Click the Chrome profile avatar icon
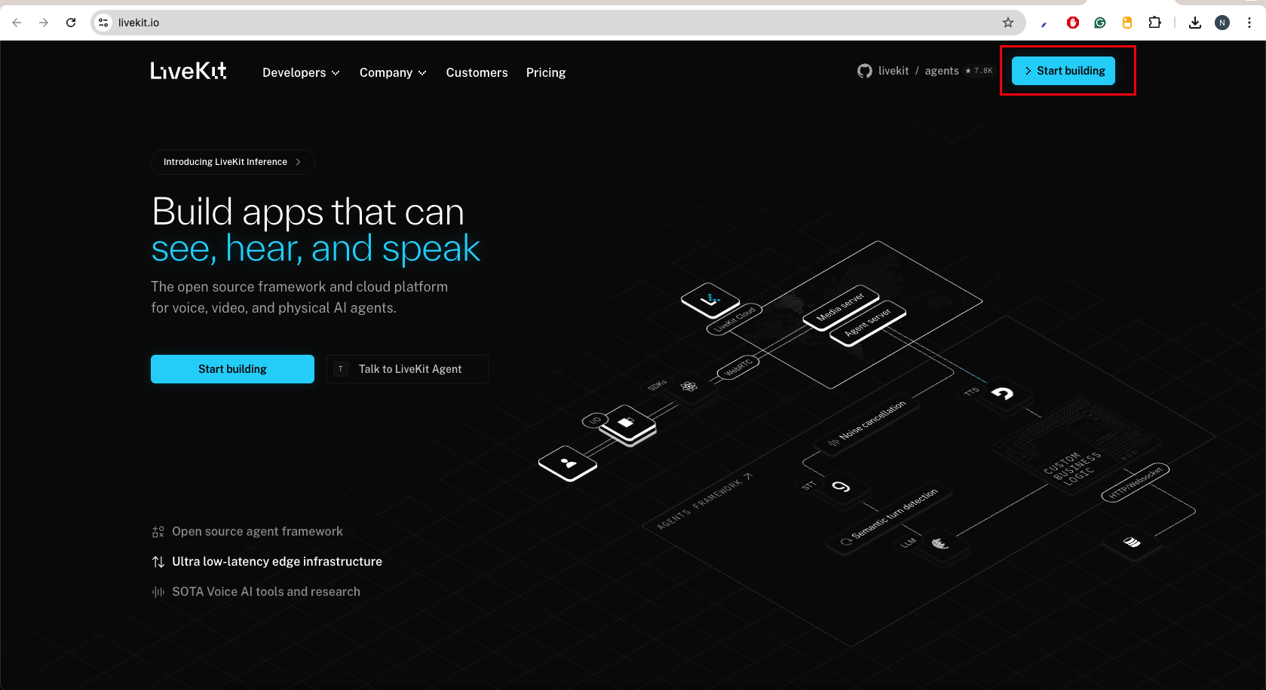Image resolution: width=1266 pixels, height=690 pixels. (x=1222, y=23)
